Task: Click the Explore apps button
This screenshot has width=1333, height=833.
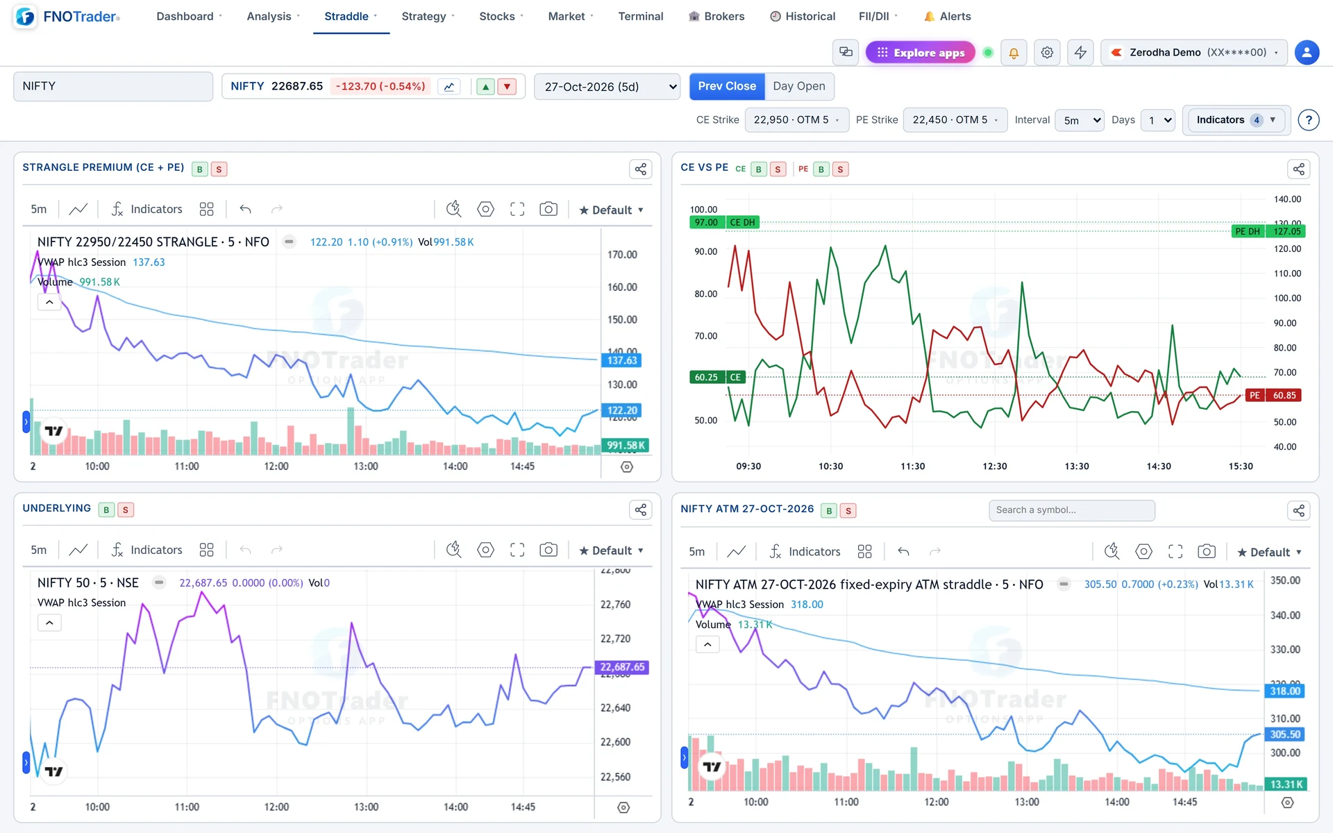Action: coord(920,52)
